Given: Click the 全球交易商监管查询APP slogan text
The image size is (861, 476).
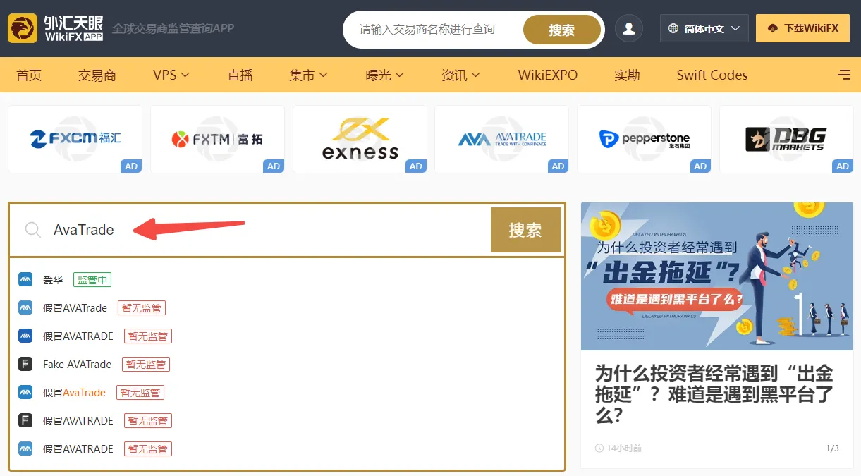Looking at the screenshot, I should 173,29.
